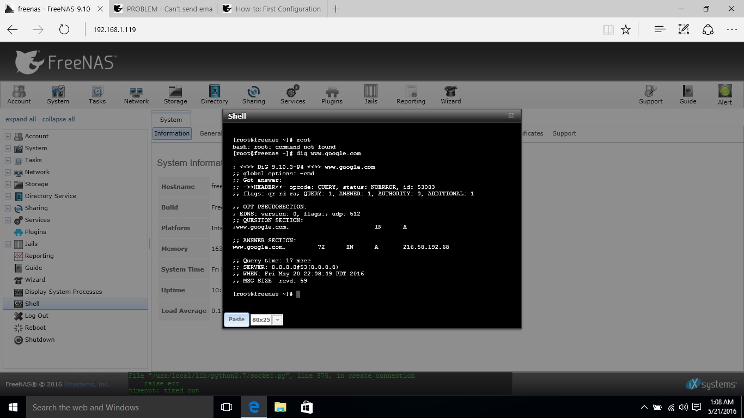Select Reboot in the sidebar
744x418 pixels.
pos(35,328)
